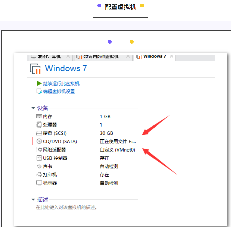Screen dimensions: 231x227
Task: Click the 自定义 (VMnet0) value
Action: (117, 150)
